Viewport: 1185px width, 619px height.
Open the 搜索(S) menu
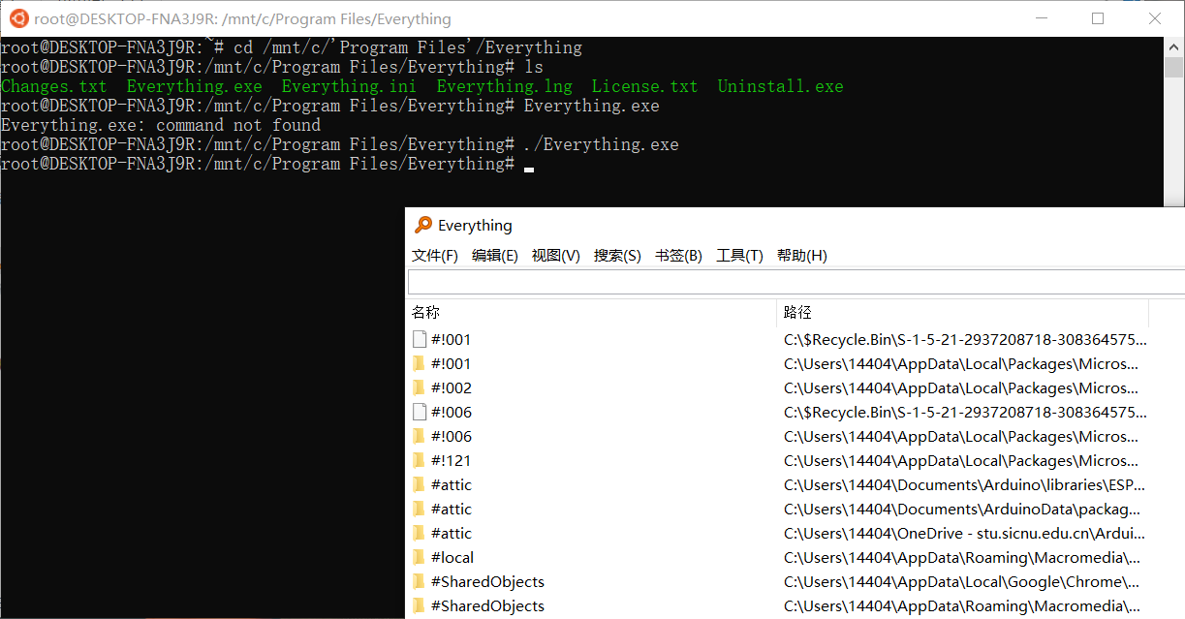(x=617, y=255)
